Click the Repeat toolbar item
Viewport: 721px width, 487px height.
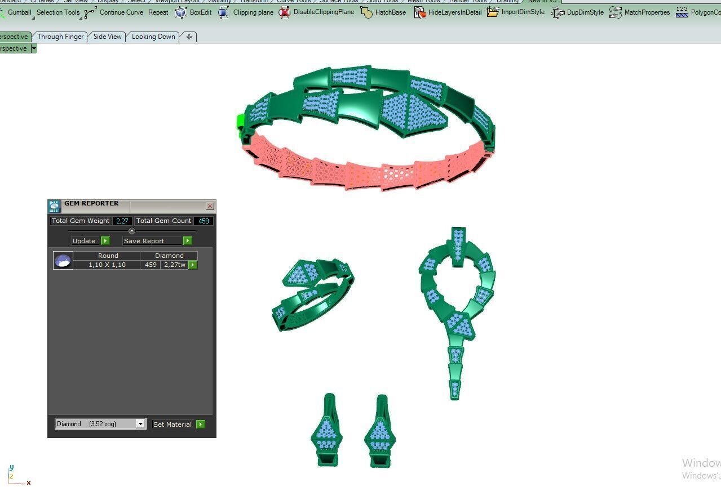(x=158, y=12)
